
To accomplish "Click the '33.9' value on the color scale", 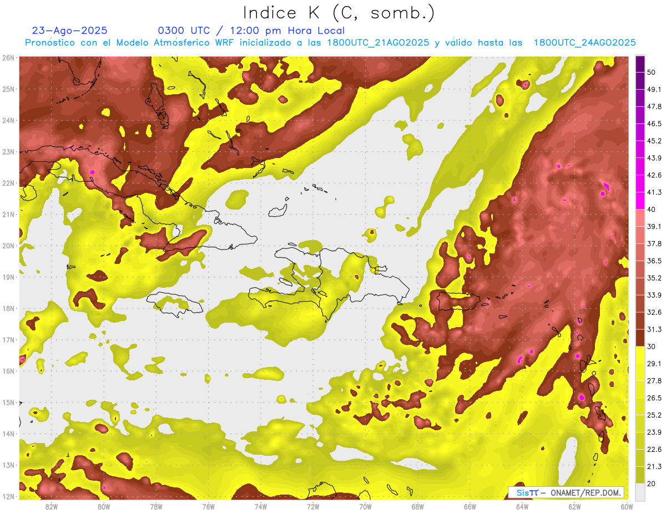I will pos(654,295).
